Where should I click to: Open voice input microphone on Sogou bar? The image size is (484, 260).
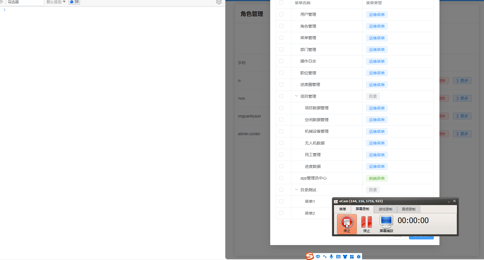coord(331,257)
